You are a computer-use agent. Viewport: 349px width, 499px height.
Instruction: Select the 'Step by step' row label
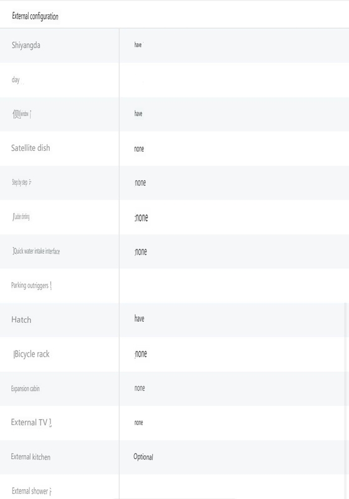pyautogui.click(x=21, y=182)
